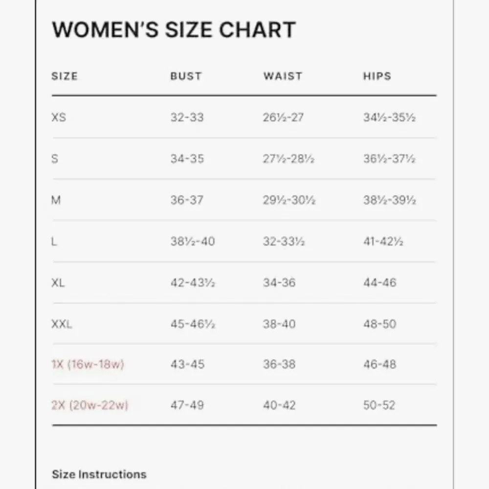Select the XL size row label
Viewport: 489px width, 489px height.
58,283
